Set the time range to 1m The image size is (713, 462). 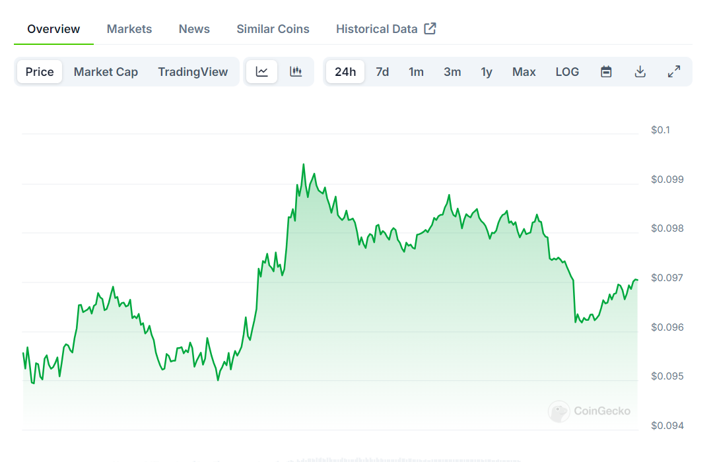tap(416, 72)
